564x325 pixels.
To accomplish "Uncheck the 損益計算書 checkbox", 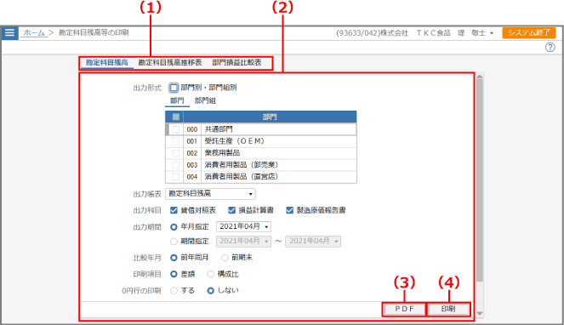I will (x=231, y=210).
